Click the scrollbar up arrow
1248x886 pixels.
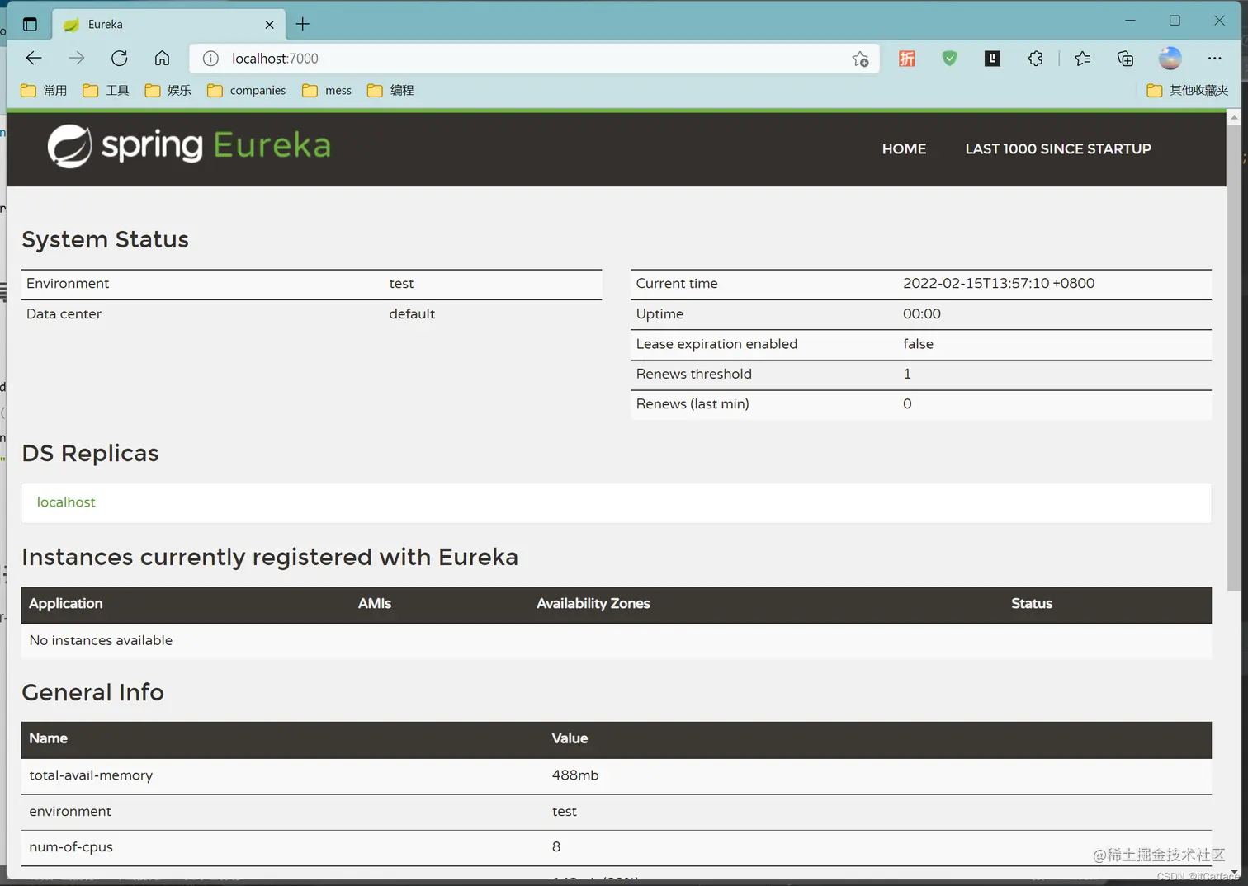(x=1234, y=118)
